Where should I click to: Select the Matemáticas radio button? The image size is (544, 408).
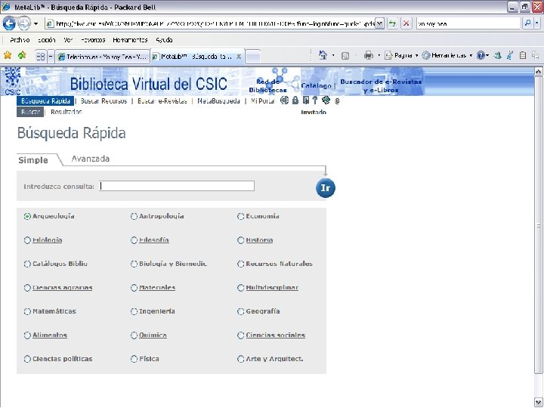pos(27,311)
